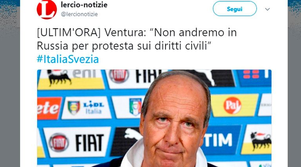The height and width of the screenshot is (167, 301).
Task: Open the tweet's press conference photo
Action: [154, 118]
